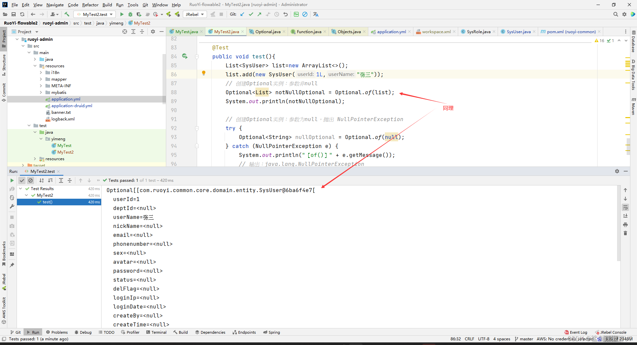Toggle soft-wrap in console sidebar
This screenshot has width=637, height=345.
[625, 207]
